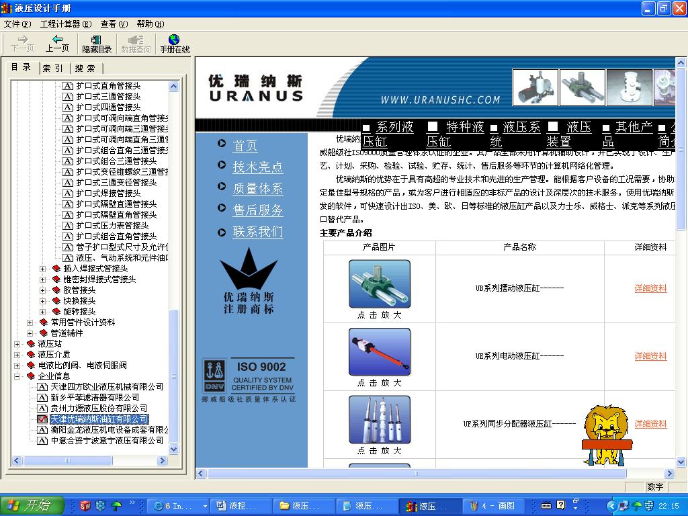Open 中意合资宁波意宁液压有限公司 entry
Image resolution: width=688 pixels, height=516 pixels.
107,441
